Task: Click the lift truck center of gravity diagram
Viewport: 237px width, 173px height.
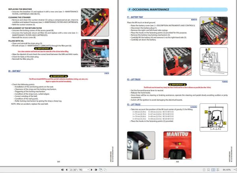Action: [214, 117]
